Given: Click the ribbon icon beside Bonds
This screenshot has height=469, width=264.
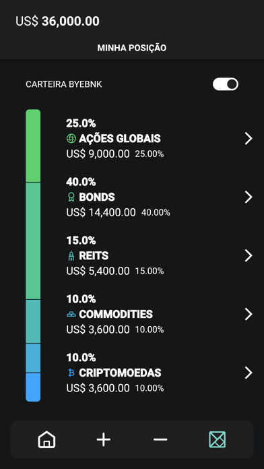Looking at the screenshot, I should [71, 197].
